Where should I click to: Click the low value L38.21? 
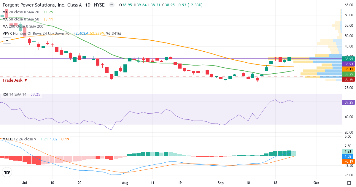coord(154,5)
